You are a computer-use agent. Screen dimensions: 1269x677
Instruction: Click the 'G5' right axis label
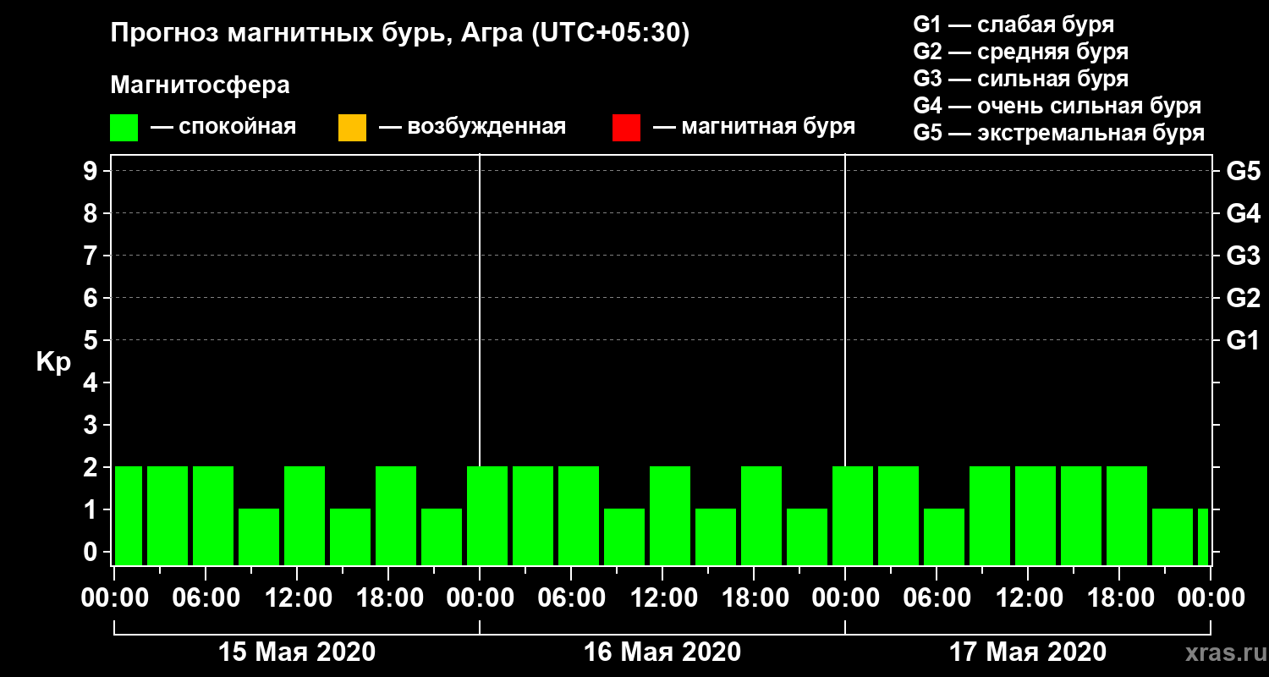coord(1243,171)
